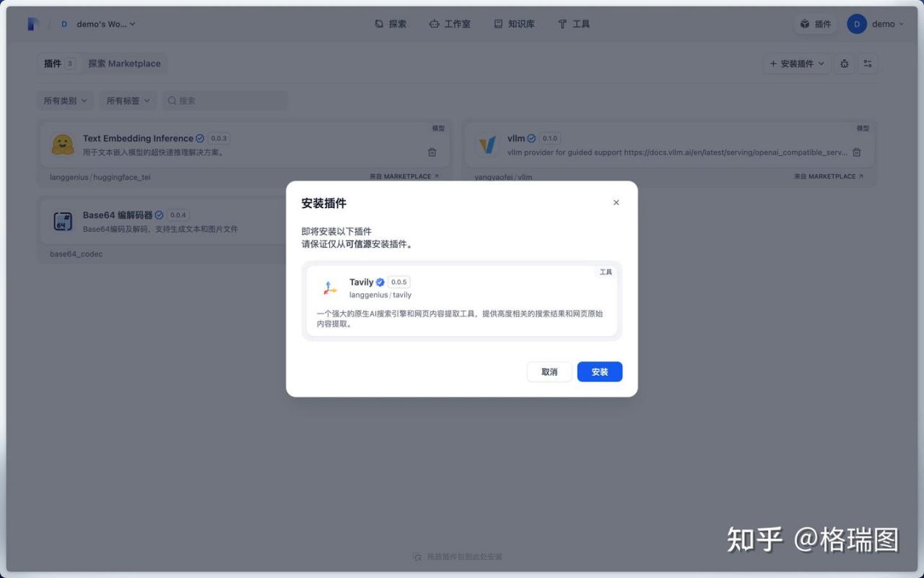Click the Dify logo icon
This screenshot has width=924, height=578.
coord(32,24)
